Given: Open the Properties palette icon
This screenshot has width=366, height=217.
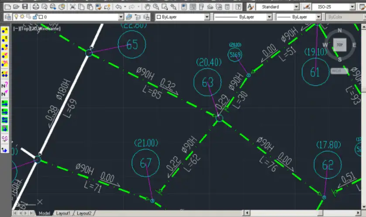Looking at the screenshot, I should [x=184, y=7].
